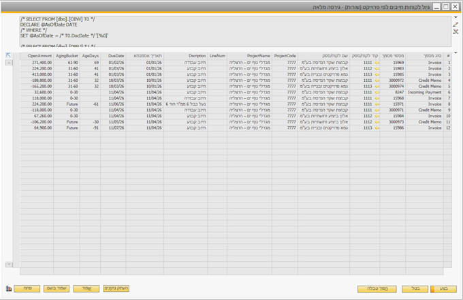Click the blue expand-grid arrow icon at the table's top-left
463x300 pixels.
(x=8, y=55)
